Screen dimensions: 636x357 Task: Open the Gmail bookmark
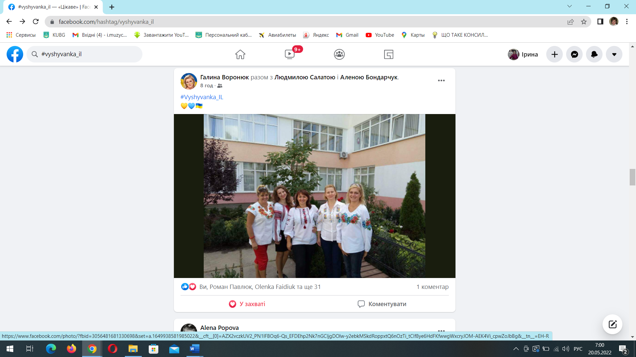[347, 35]
